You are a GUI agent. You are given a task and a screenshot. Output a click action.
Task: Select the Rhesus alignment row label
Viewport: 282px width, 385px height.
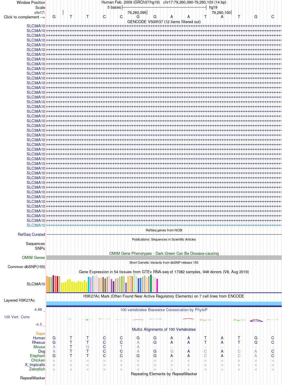click(x=39, y=342)
